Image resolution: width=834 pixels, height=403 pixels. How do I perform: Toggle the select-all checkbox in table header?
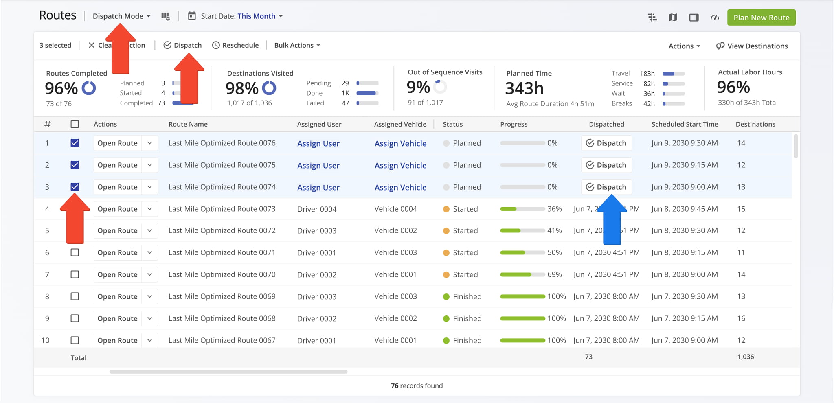click(x=75, y=124)
